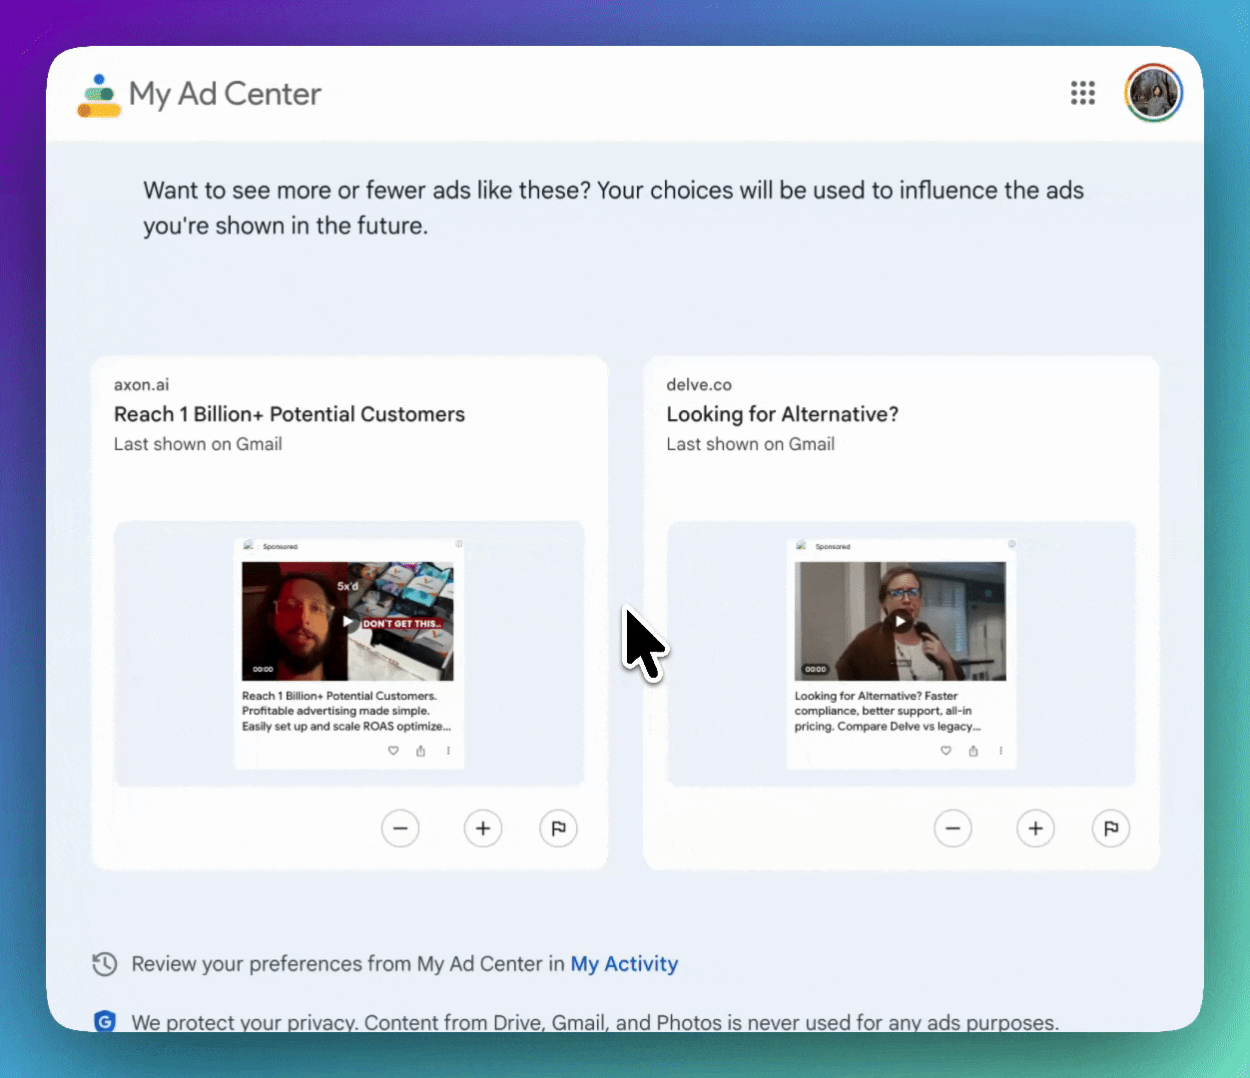Screen dimensions: 1250x1078
Task: Click share icon in axon.ai ad preview
Action: (420, 751)
